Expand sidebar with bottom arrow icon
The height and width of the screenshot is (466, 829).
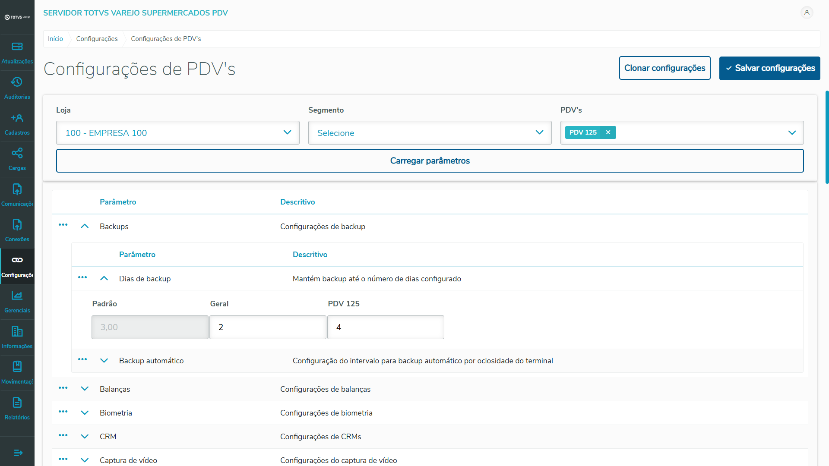[18, 453]
